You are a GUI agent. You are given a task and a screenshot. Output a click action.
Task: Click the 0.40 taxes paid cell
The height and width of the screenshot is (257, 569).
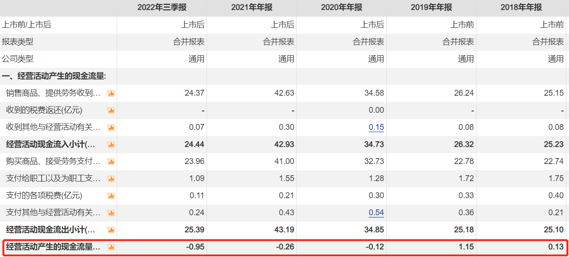point(556,195)
